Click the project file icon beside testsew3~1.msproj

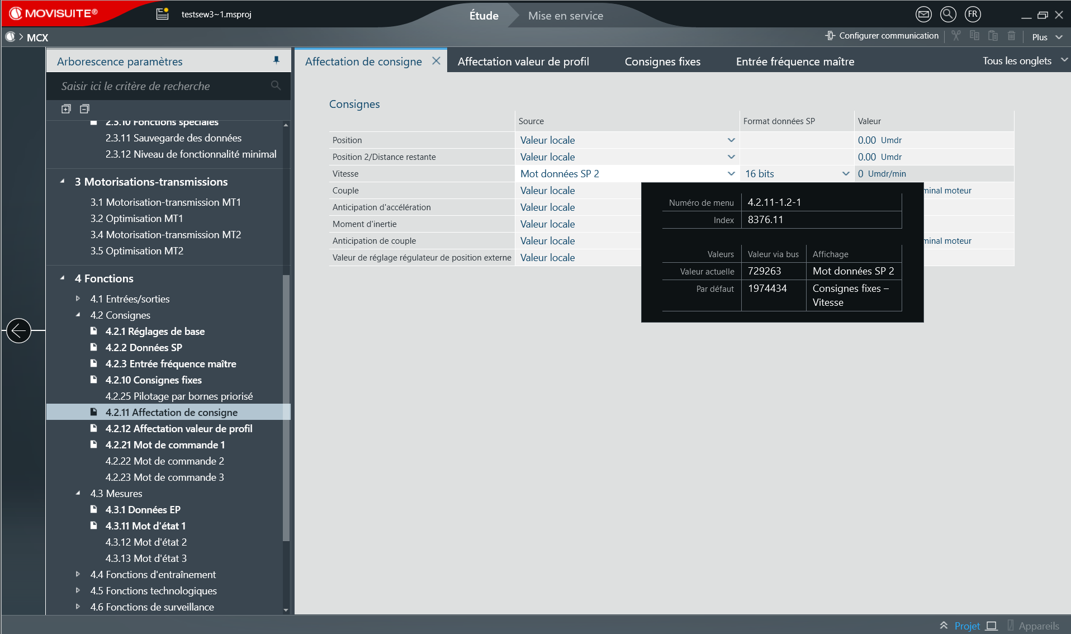tap(162, 14)
